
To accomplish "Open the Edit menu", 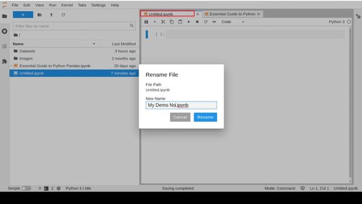I will (x=27, y=5).
